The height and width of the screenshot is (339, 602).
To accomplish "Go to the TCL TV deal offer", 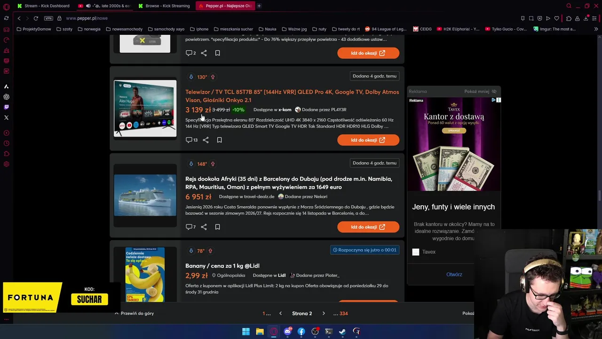I will click(368, 140).
